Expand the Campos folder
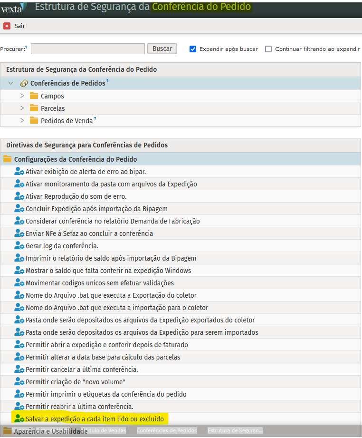The image size is (362, 438). coord(22,96)
